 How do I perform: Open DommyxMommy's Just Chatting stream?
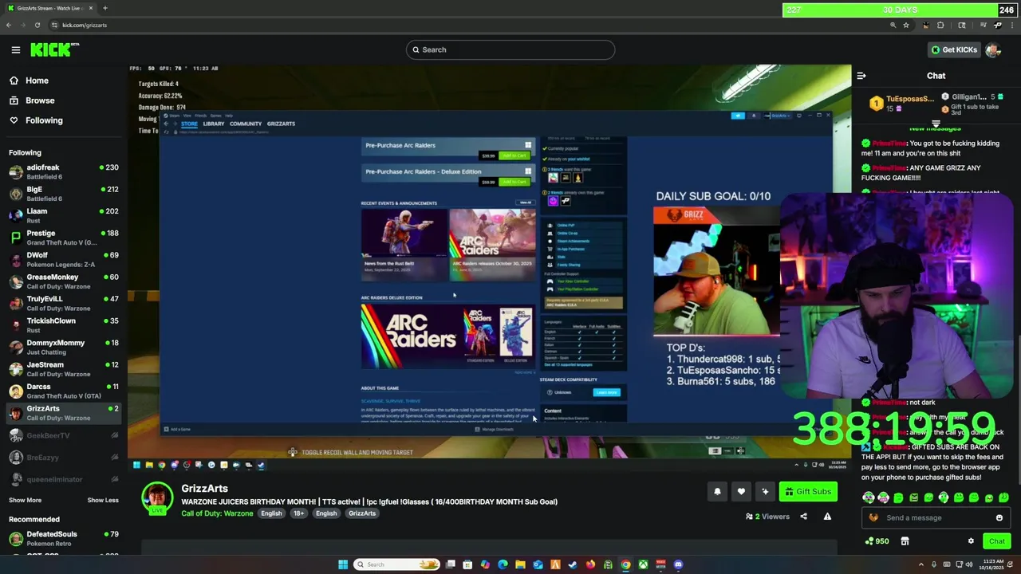(x=64, y=347)
